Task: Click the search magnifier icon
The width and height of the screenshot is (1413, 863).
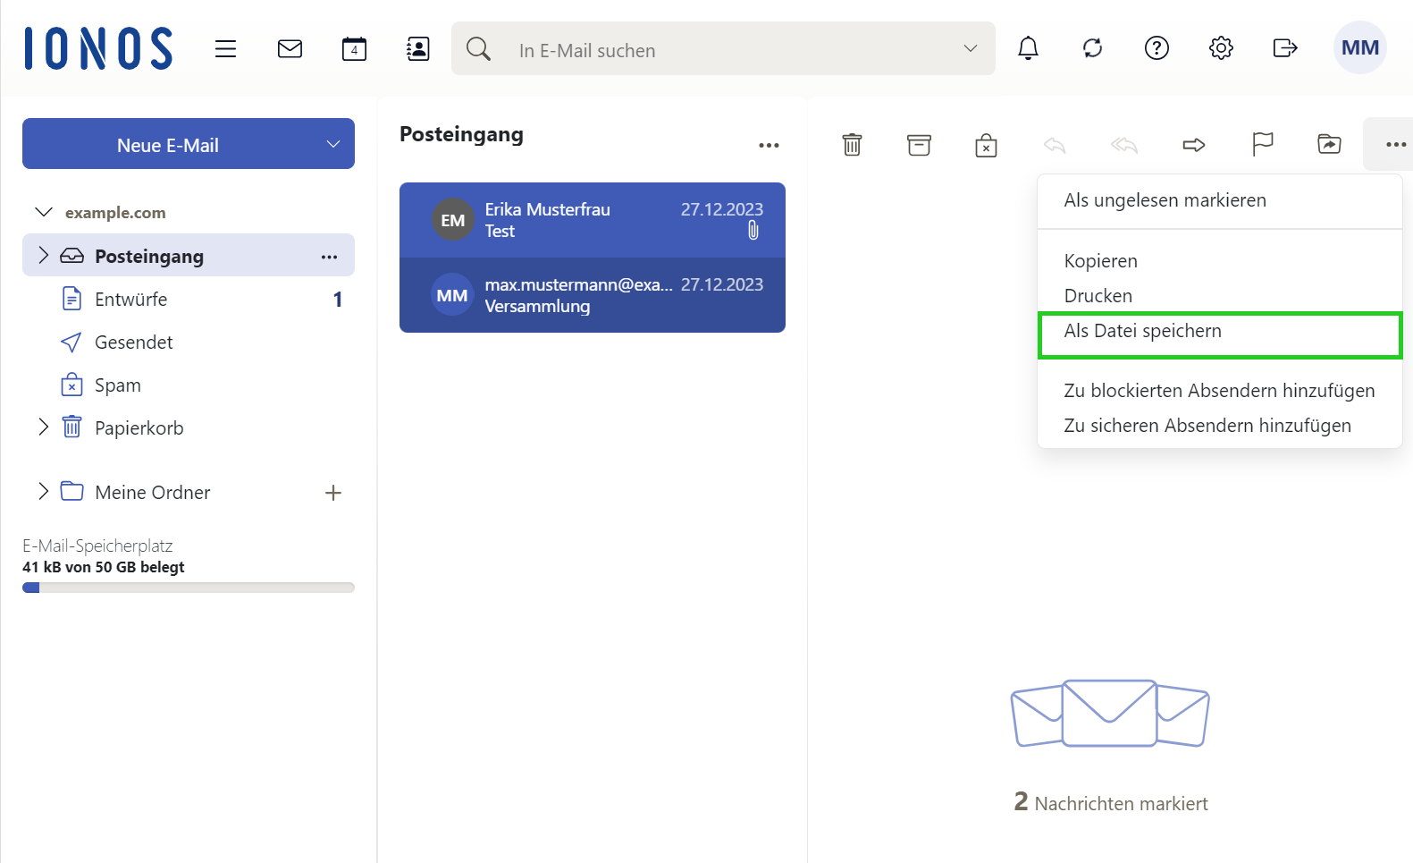Action: 479,48
